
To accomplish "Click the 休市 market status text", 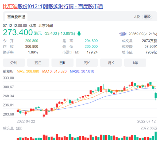I will coord(33,26).
